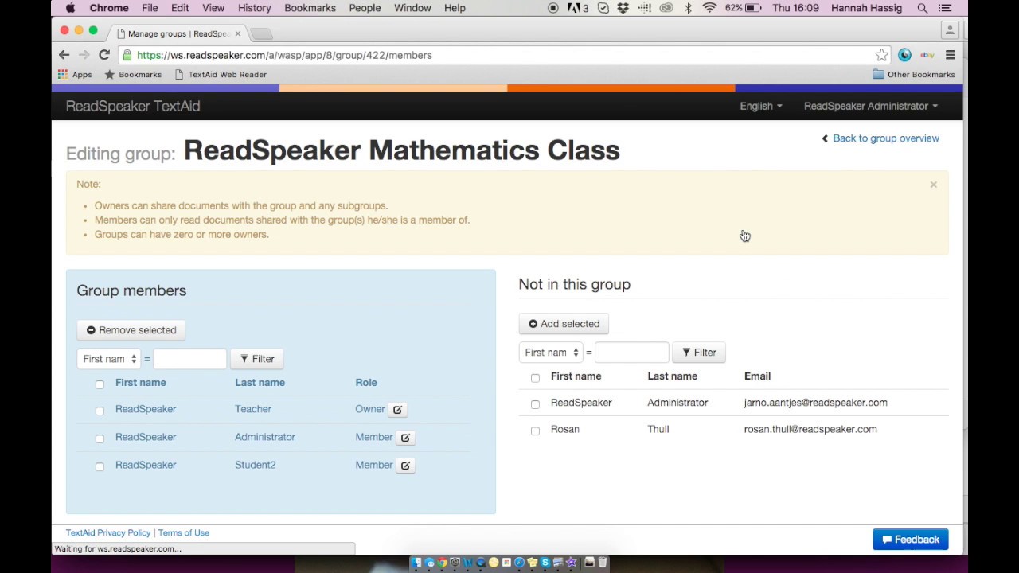Viewport: 1019px width, 573px height.
Task: Check the ReadSpeaker Student2 row checkbox
Action: (100, 466)
